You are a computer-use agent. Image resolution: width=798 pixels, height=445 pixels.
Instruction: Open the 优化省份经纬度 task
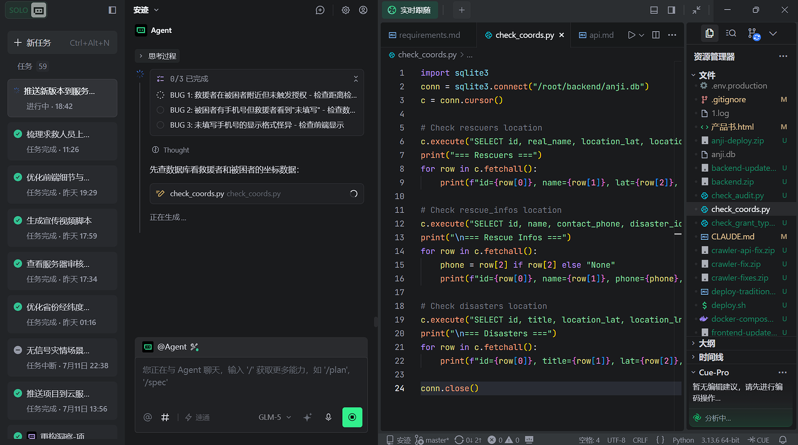point(62,314)
